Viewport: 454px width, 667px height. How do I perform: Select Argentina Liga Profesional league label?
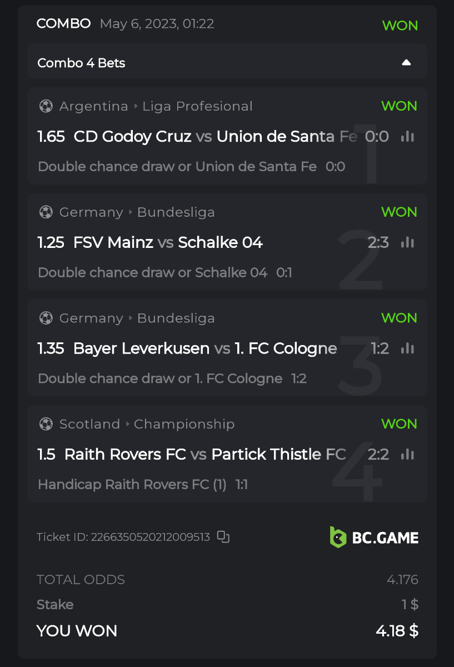(156, 106)
